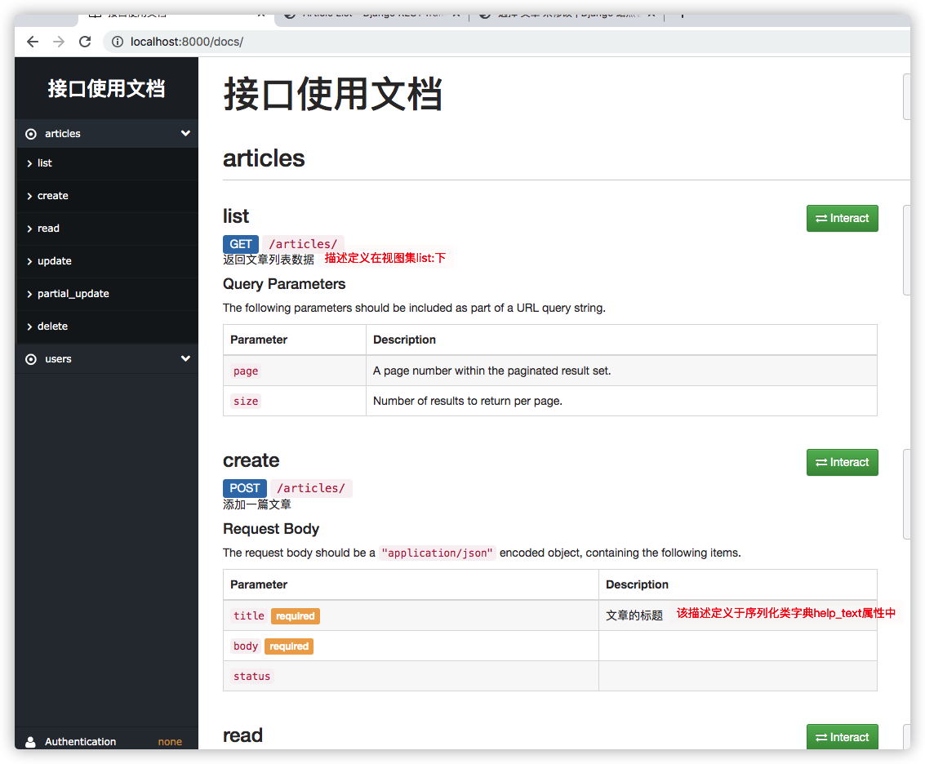Close the first browser tab
This screenshot has height=764, width=925.
tap(261, 14)
